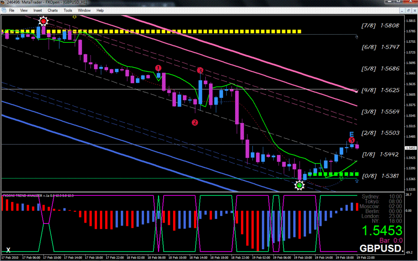
Task: Open the Insert menu
Action: click(x=38, y=10)
